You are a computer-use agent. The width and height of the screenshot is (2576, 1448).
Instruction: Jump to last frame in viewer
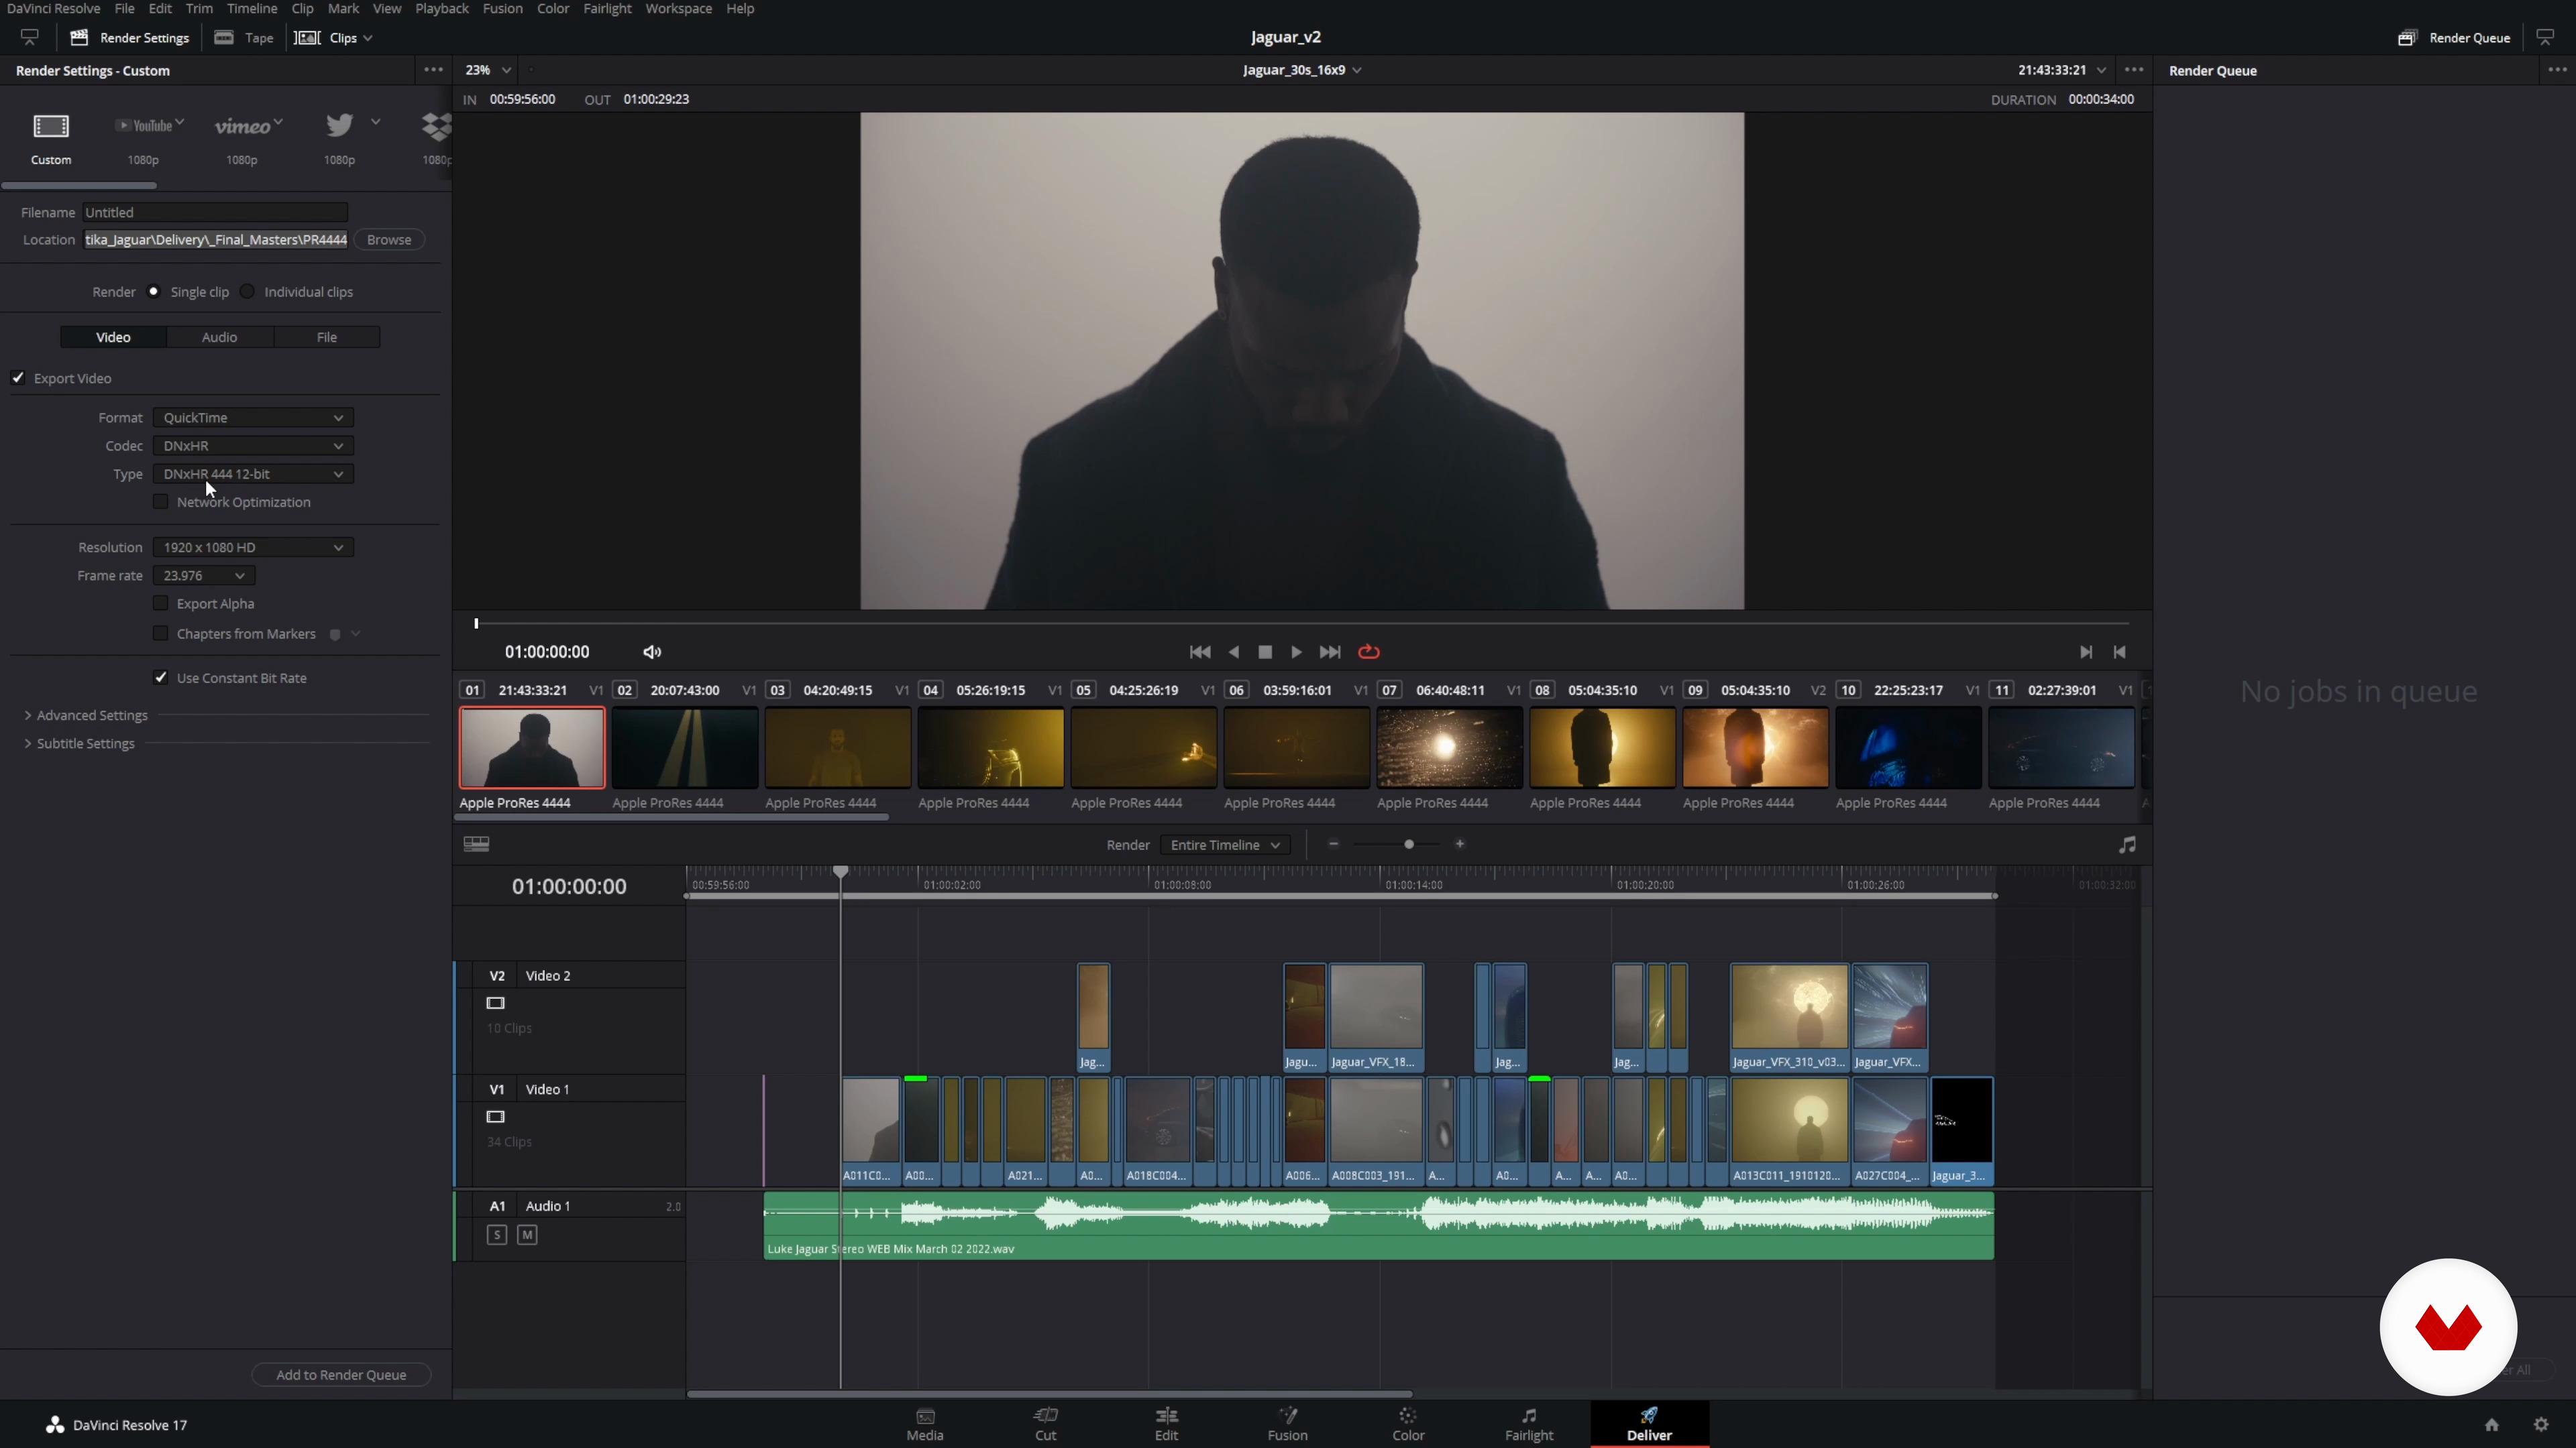pos(1330,652)
